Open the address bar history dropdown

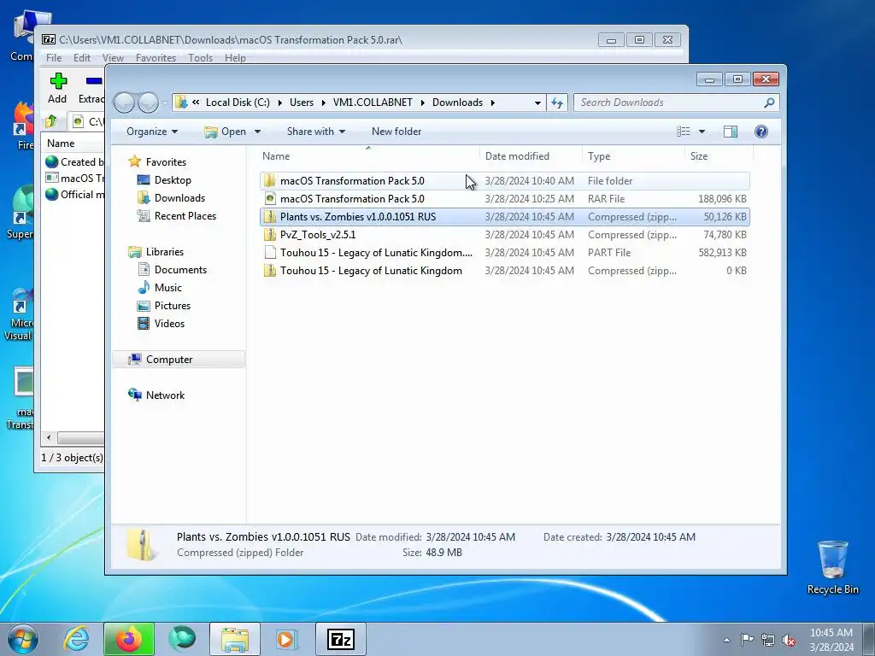[537, 102]
